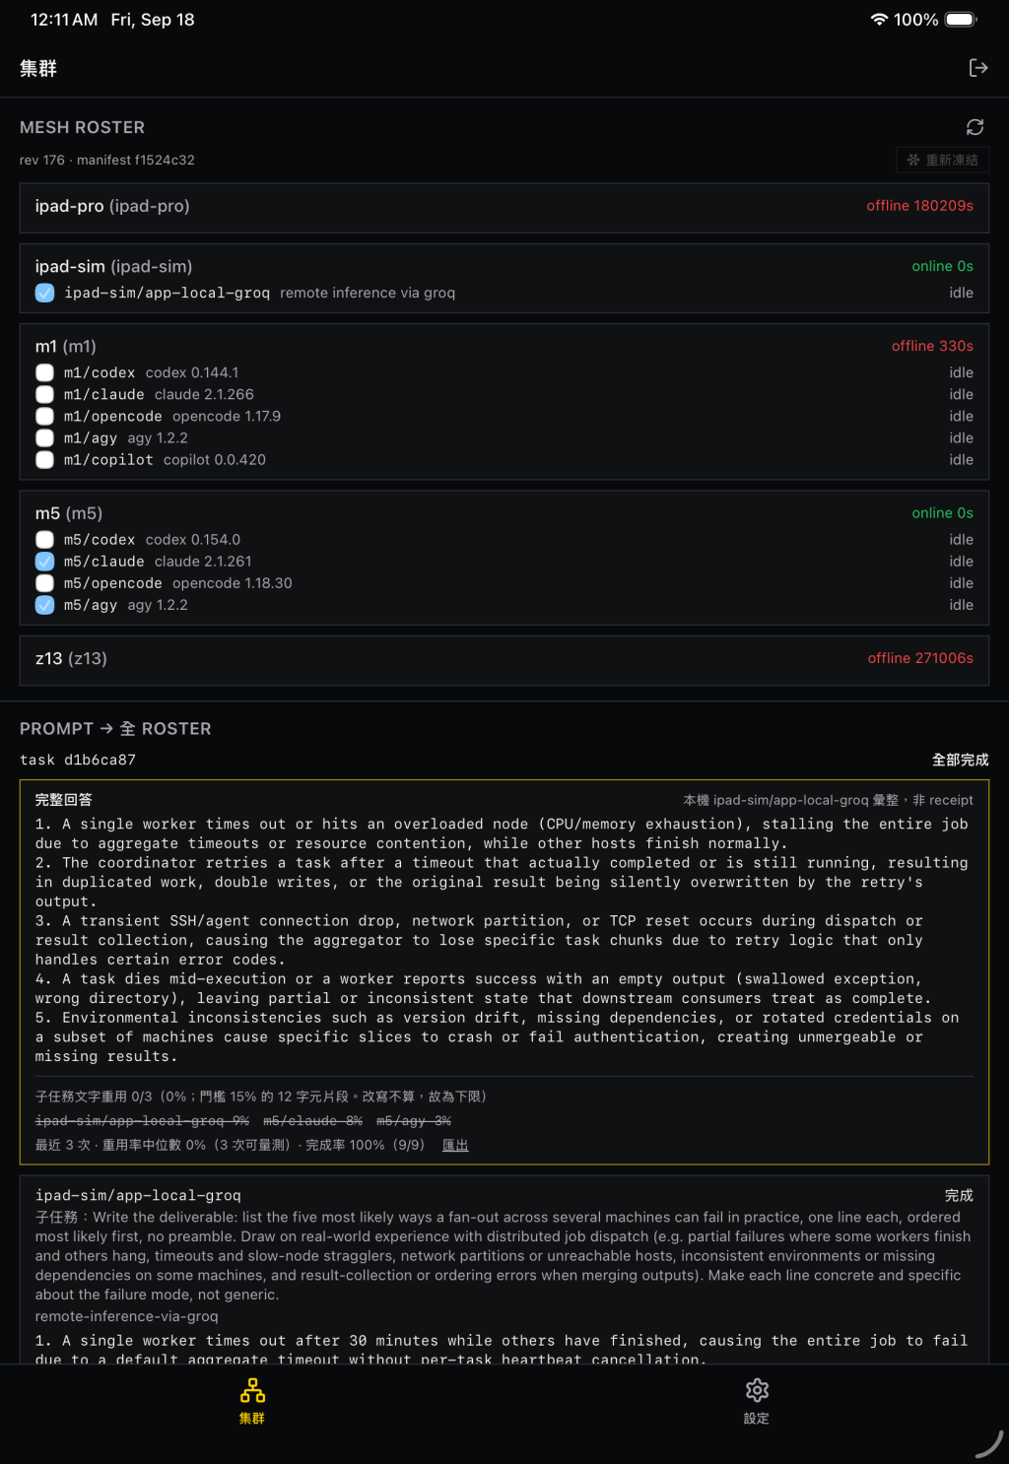1009x1464 pixels.
Task: Select the ipad-pro offline host row
Action: coord(504,207)
